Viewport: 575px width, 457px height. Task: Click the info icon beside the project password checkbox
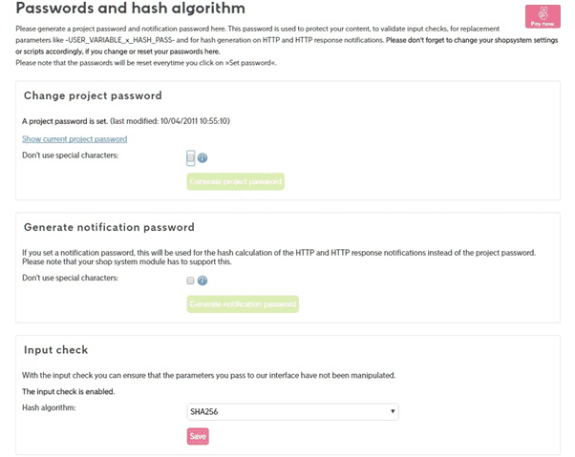pyautogui.click(x=202, y=157)
